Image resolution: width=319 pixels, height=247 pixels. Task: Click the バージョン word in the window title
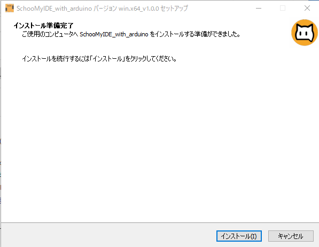point(105,9)
